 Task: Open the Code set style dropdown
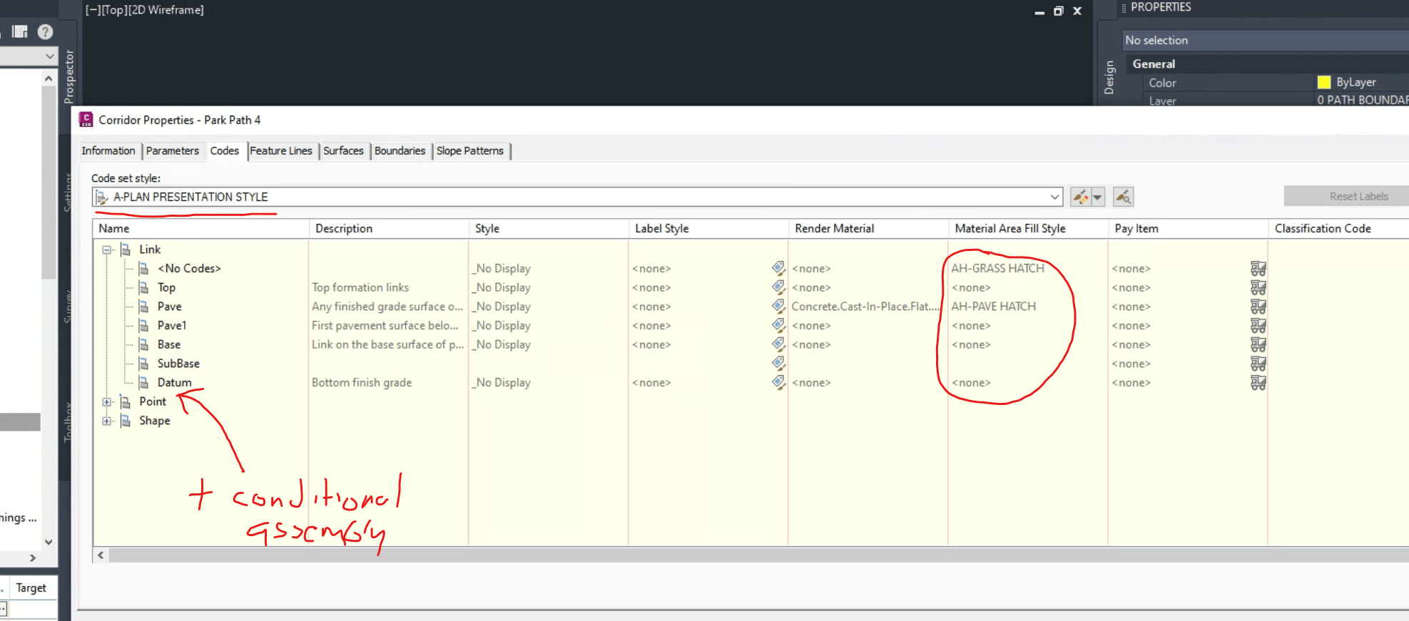tap(1054, 197)
